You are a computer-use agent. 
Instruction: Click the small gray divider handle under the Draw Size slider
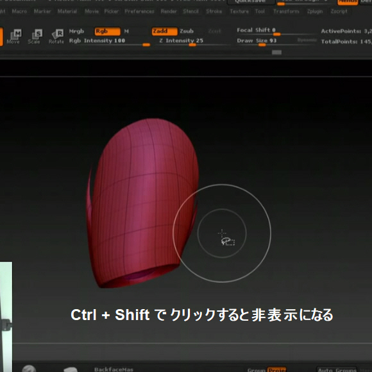tap(276, 52)
